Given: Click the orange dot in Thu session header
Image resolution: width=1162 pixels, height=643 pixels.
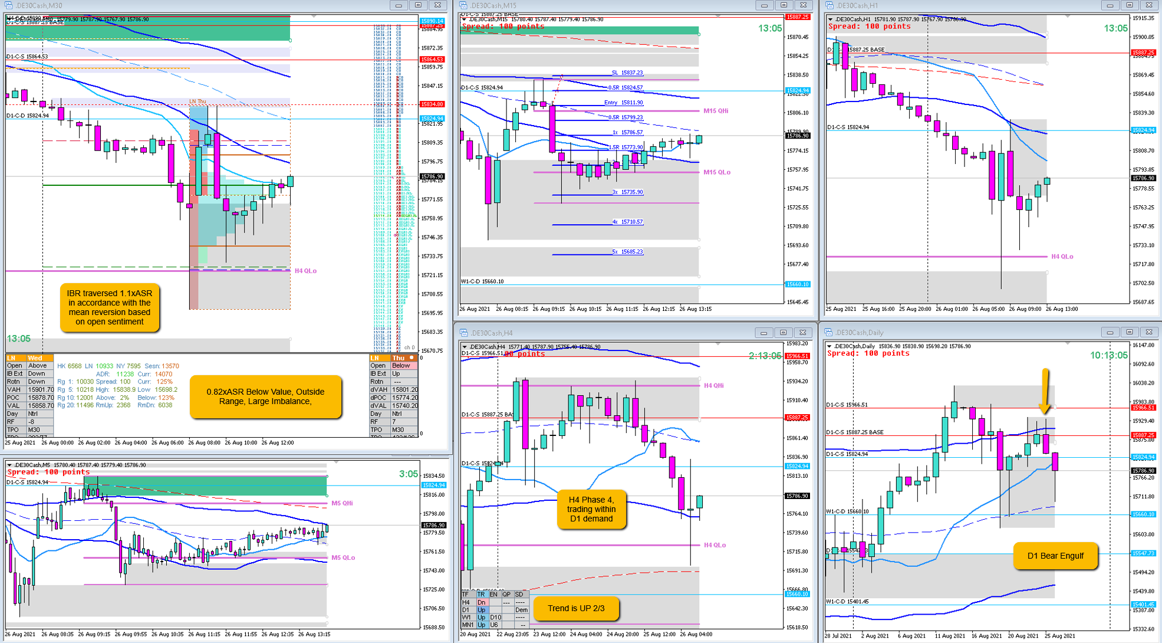Looking at the screenshot, I should pyautogui.click(x=412, y=358).
